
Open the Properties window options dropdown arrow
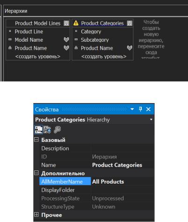coord(132,109)
